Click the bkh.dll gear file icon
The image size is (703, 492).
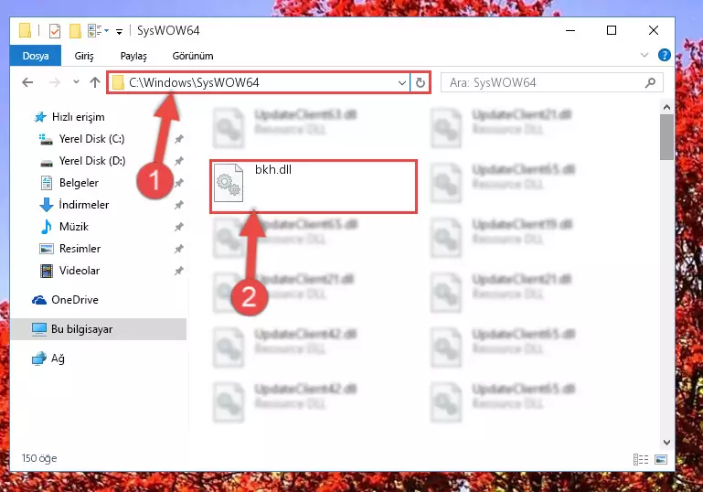[229, 183]
